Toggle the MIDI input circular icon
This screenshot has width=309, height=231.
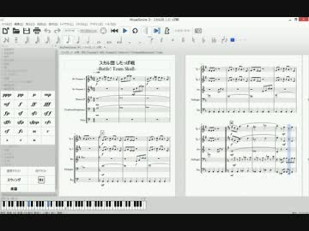103,31
